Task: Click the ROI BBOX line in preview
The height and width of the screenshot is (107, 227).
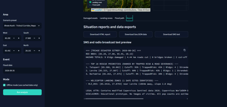Action: (x=110, y=54)
